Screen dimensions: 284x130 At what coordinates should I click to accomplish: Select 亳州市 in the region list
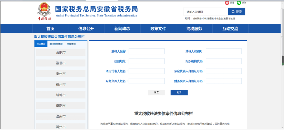pos(61,74)
